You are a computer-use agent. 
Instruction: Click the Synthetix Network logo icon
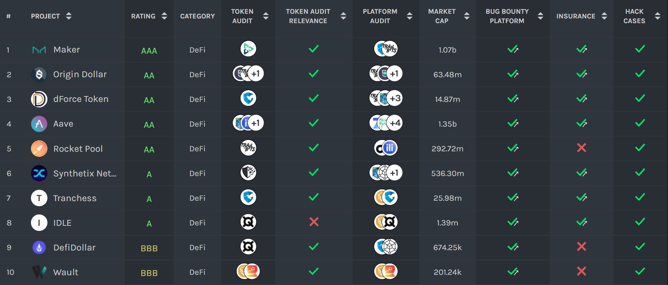(x=39, y=173)
